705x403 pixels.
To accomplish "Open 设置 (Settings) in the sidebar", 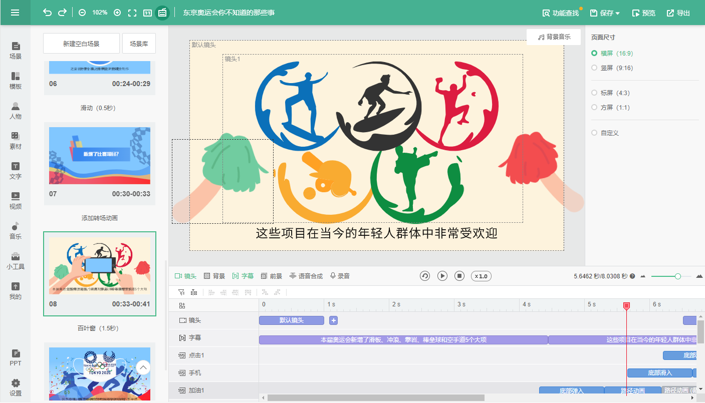I will pyautogui.click(x=16, y=387).
